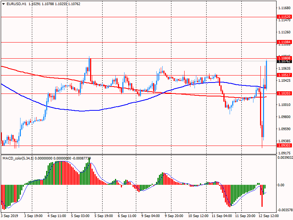This screenshot has width=293, height=220.
Task: Click the 11 Sep 20:00 time axis label
Action: [x=245, y=216]
